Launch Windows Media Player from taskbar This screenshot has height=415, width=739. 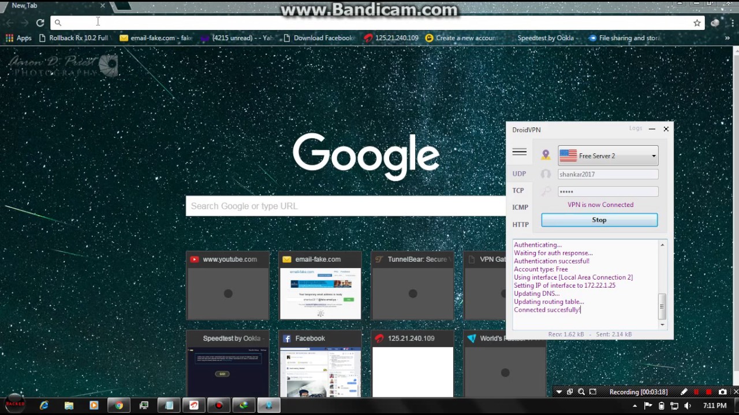[94, 406]
